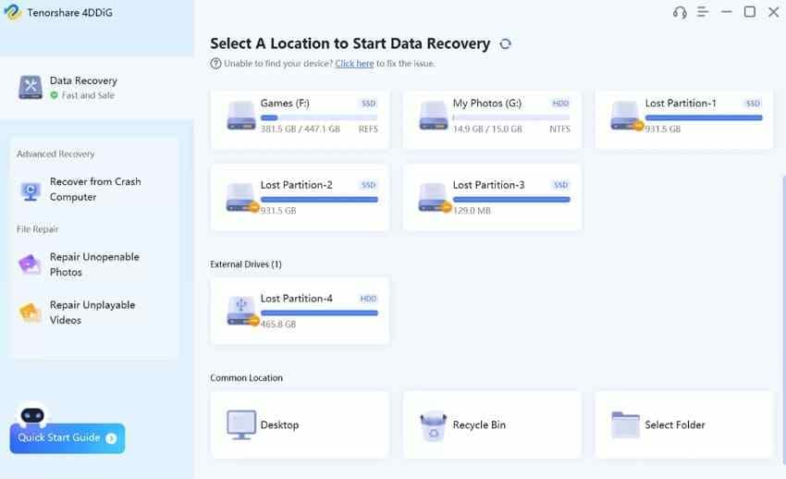The height and width of the screenshot is (479, 786).
Task: Click the 931.5 GB size under Lost Partition-1
Action: pos(663,129)
